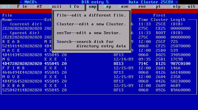Click the 'DIR entry 5' title text
198x110 pixels.
point(95,2)
